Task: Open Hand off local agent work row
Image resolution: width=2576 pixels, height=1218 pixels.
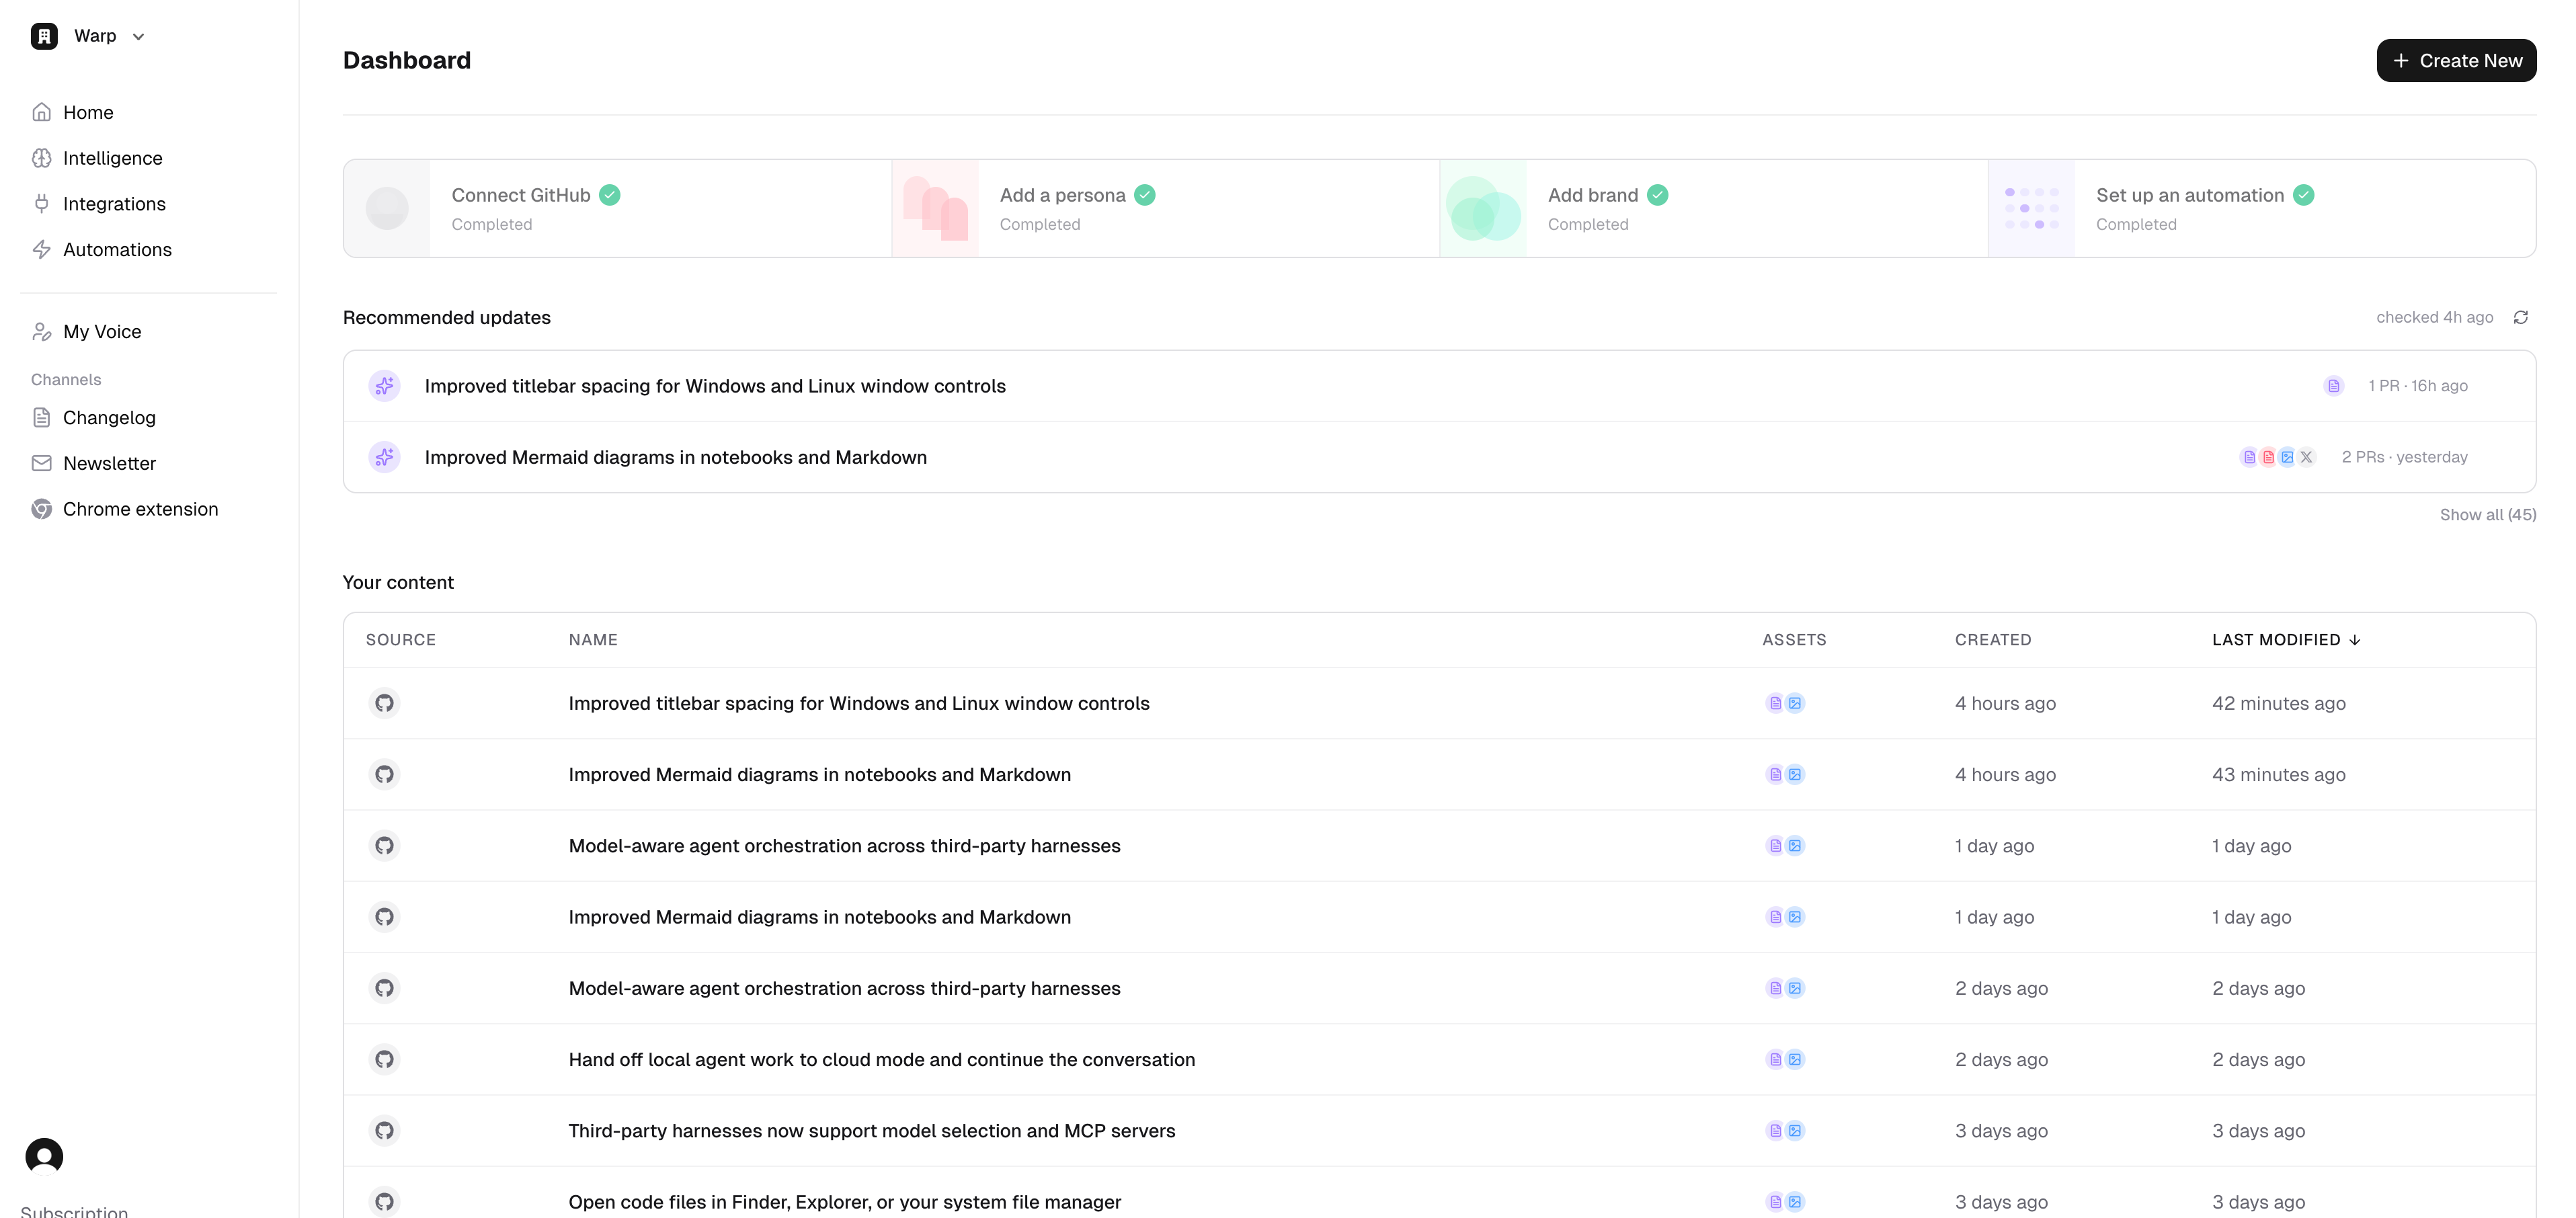Action: tap(1439, 1060)
